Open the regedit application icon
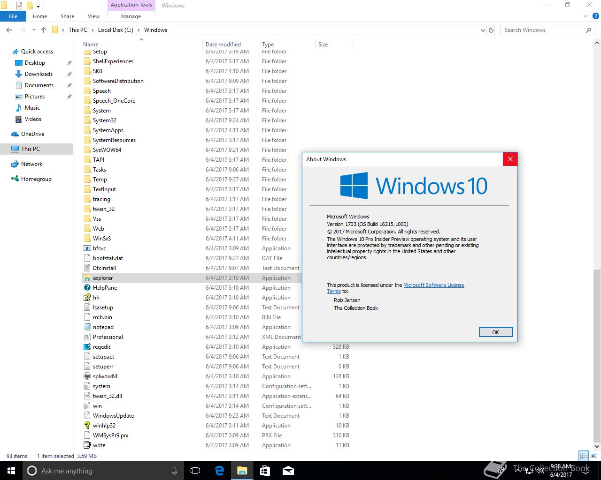The image size is (601, 480). pos(87,347)
